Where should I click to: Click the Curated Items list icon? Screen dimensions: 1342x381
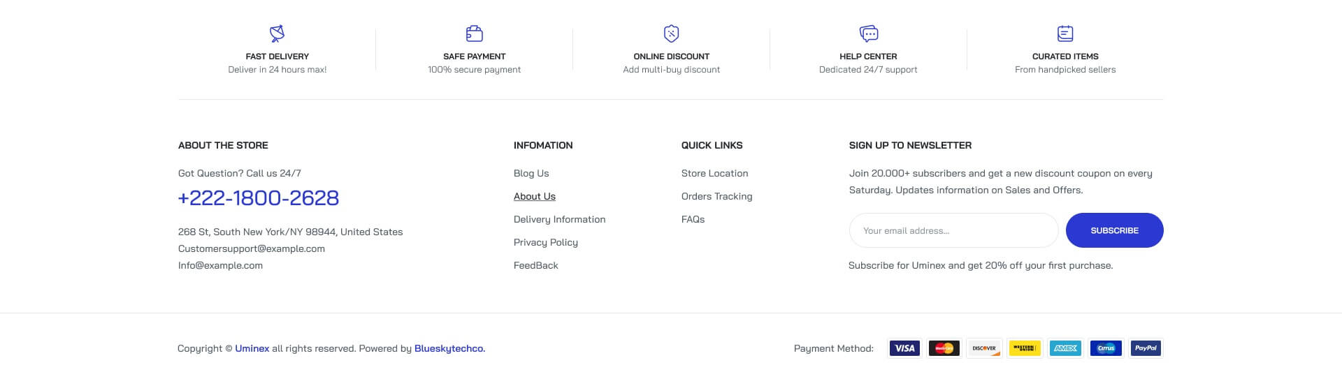tap(1065, 33)
